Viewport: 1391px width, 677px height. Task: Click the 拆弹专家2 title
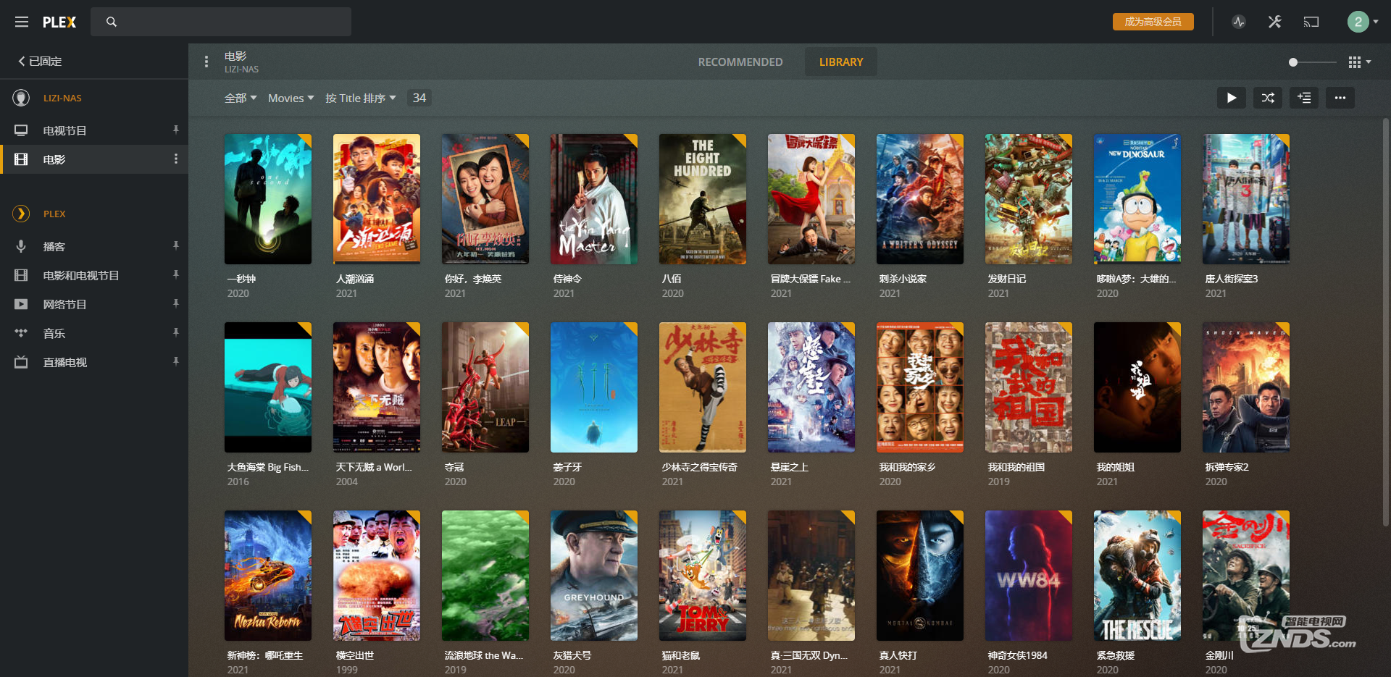[1227, 467]
